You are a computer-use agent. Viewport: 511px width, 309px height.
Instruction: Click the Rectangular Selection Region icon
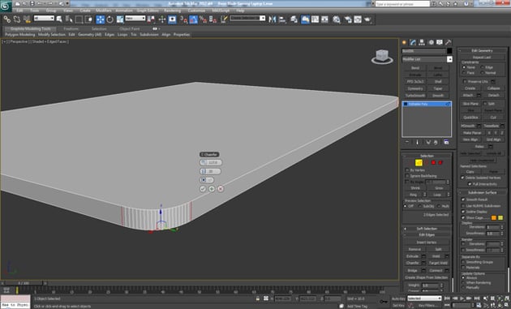[x=79, y=19]
